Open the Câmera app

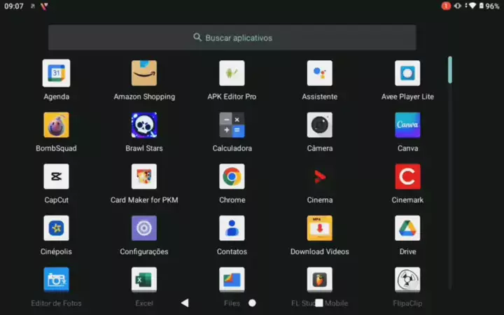(319, 125)
